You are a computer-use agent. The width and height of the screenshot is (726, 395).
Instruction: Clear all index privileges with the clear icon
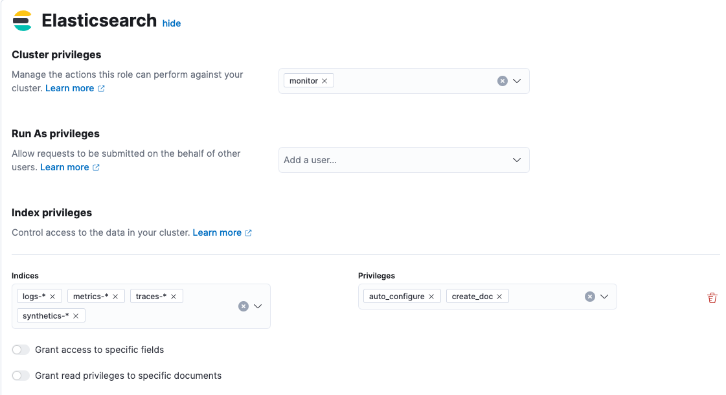590,296
